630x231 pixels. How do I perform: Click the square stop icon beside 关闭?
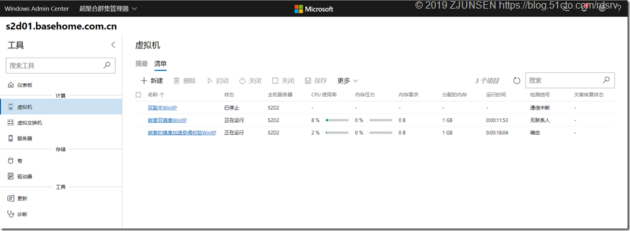click(275, 81)
